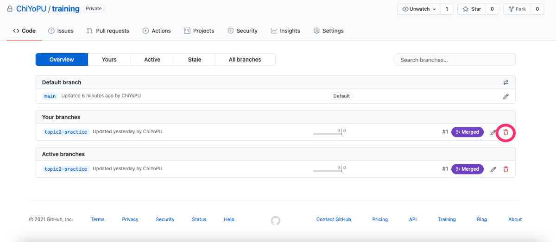Open Training footer link

[447, 220]
